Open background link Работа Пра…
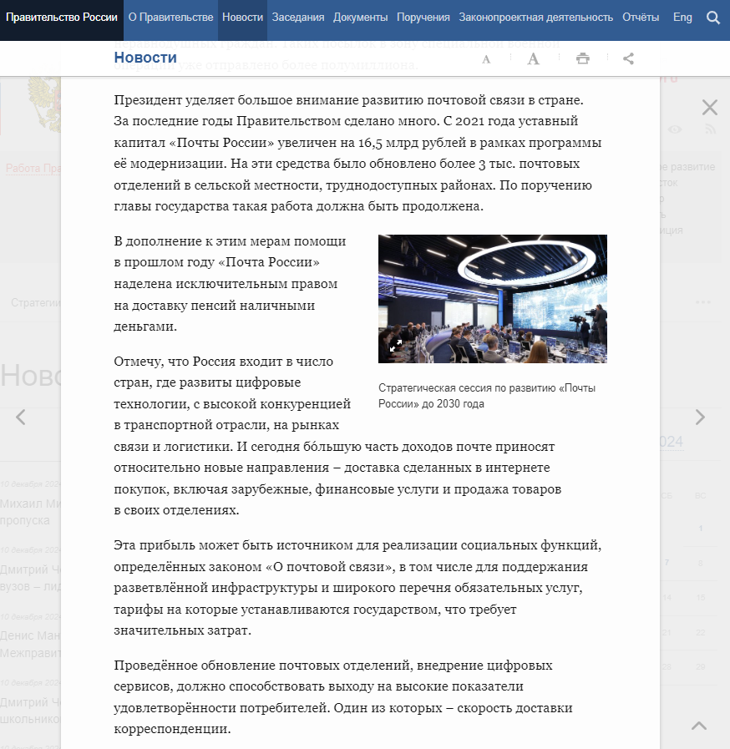 click(33, 168)
